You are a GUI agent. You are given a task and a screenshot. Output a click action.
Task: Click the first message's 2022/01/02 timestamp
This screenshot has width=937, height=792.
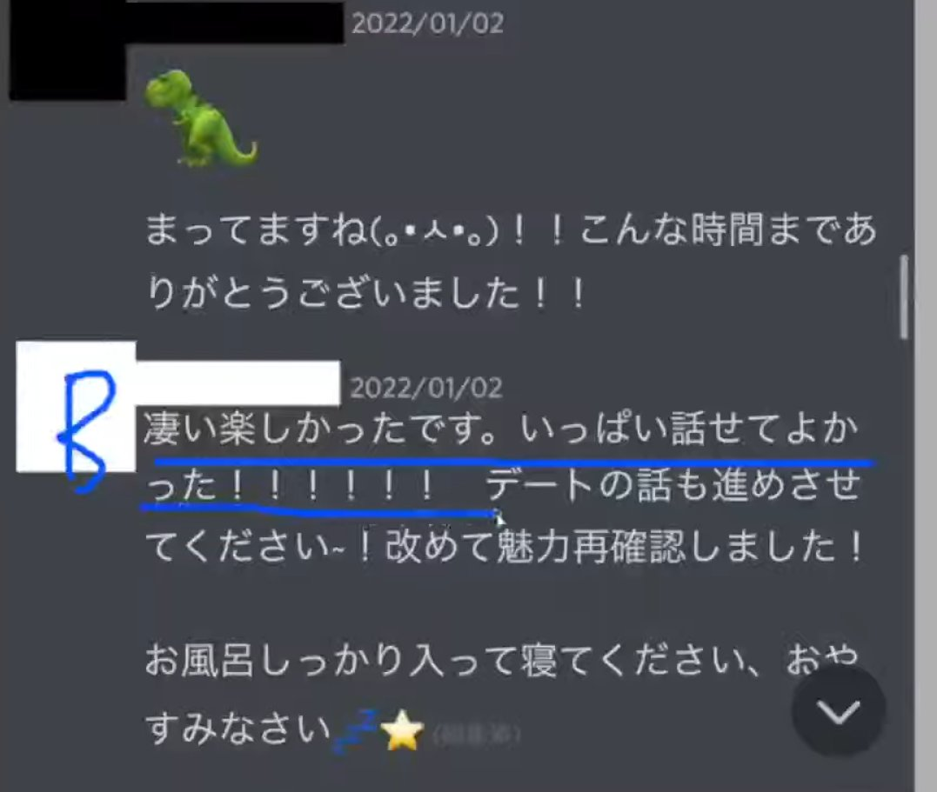click(427, 23)
